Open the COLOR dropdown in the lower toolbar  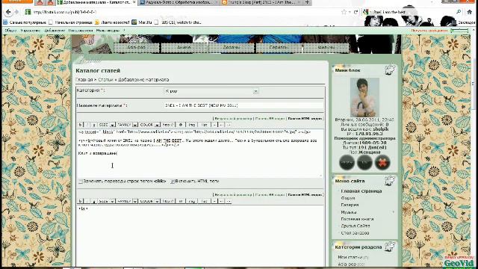coord(149,201)
